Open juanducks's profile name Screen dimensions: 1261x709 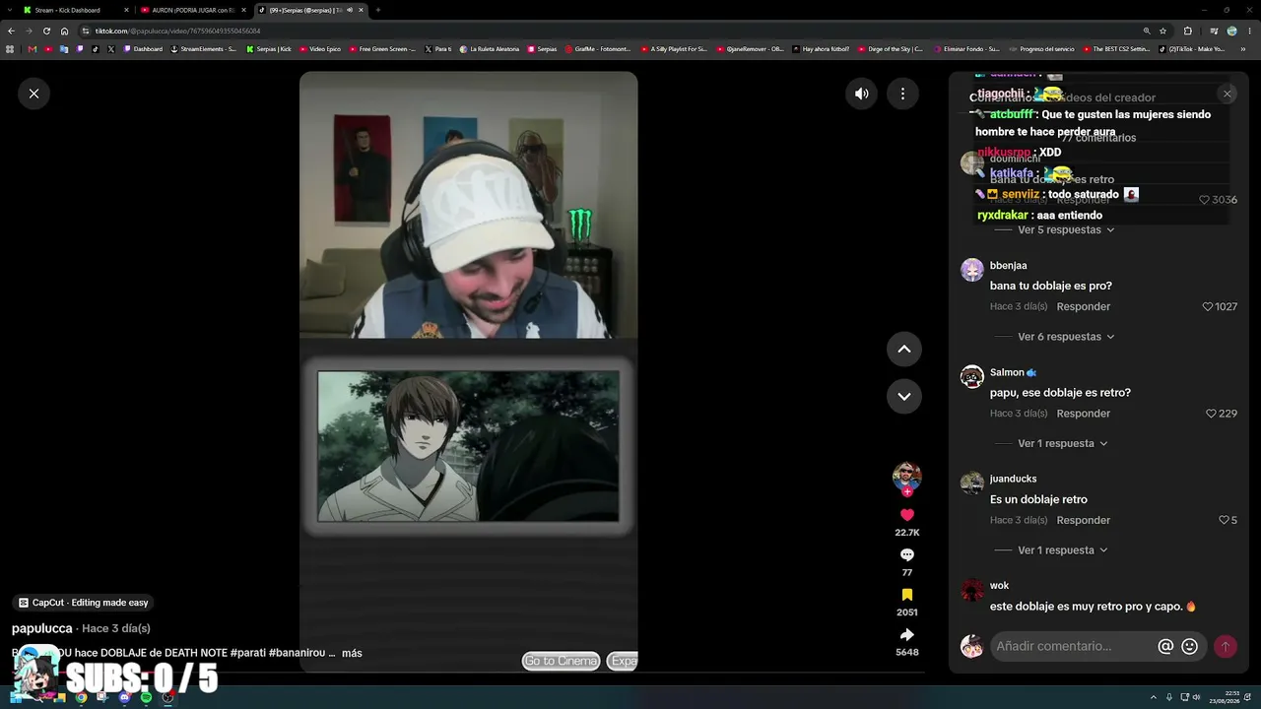tap(1013, 480)
